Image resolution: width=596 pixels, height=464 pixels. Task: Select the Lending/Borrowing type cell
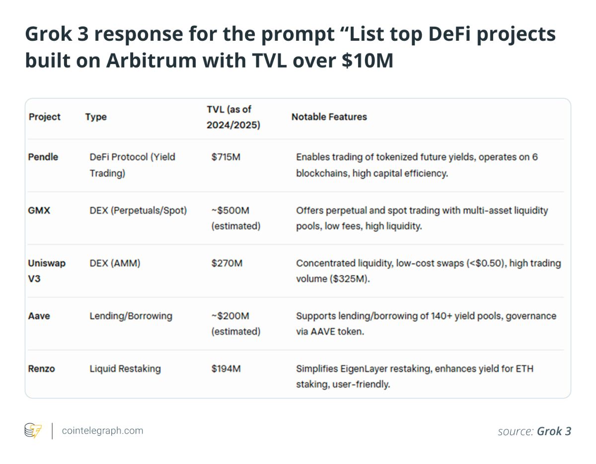(131, 316)
